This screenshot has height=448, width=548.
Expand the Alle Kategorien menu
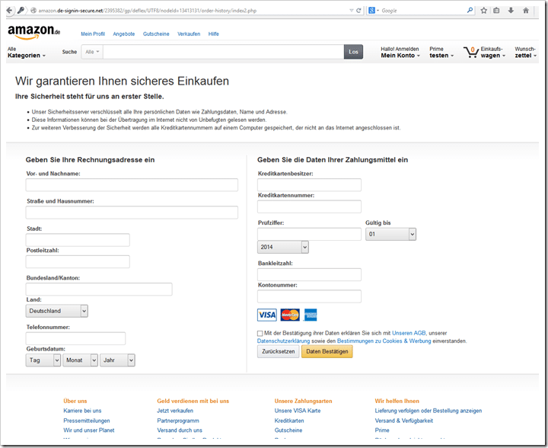[x=27, y=53]
